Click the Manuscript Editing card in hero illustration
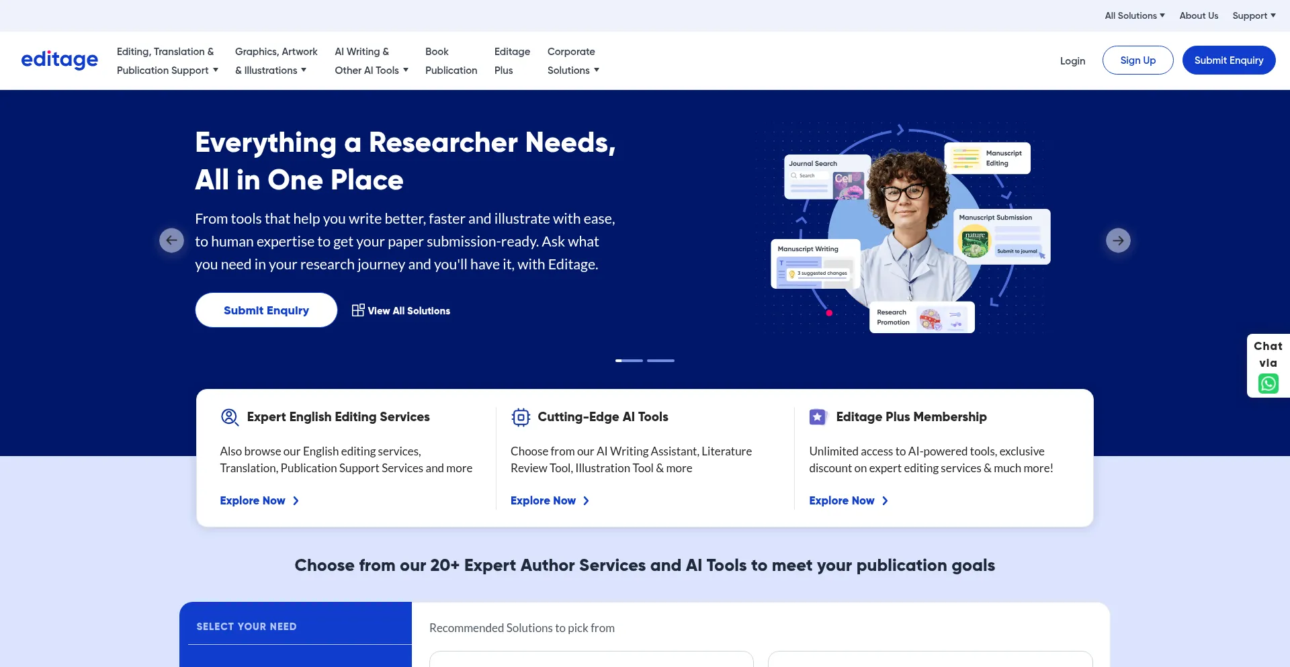The width and height of the screenshot is (1290, 667). tap(988, 158)
